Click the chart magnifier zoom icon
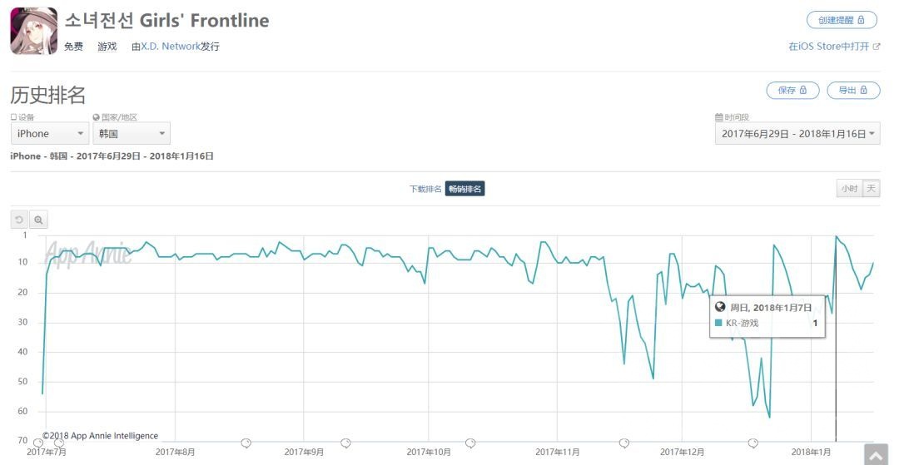899x465 pixels. click(38, 220)
